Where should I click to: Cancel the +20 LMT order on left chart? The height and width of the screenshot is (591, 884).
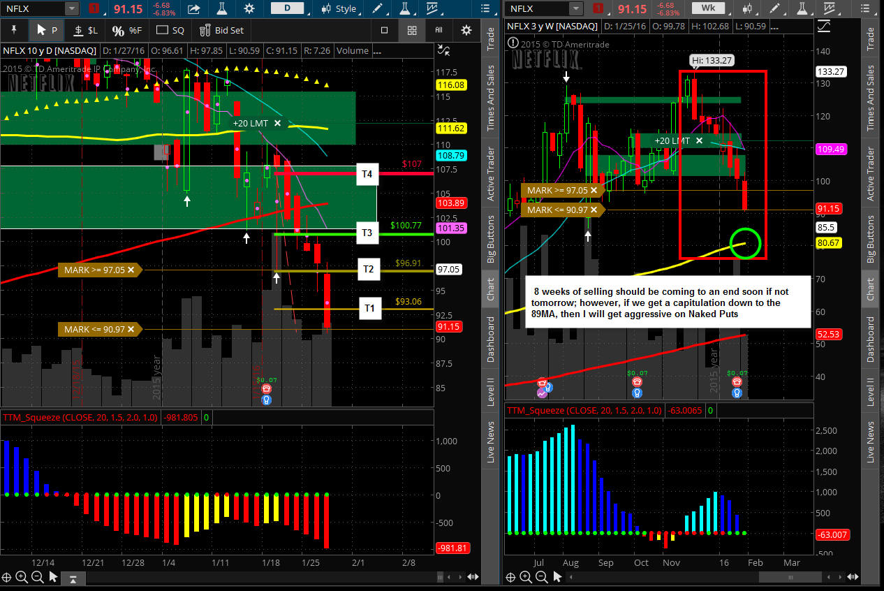[277, 123]
